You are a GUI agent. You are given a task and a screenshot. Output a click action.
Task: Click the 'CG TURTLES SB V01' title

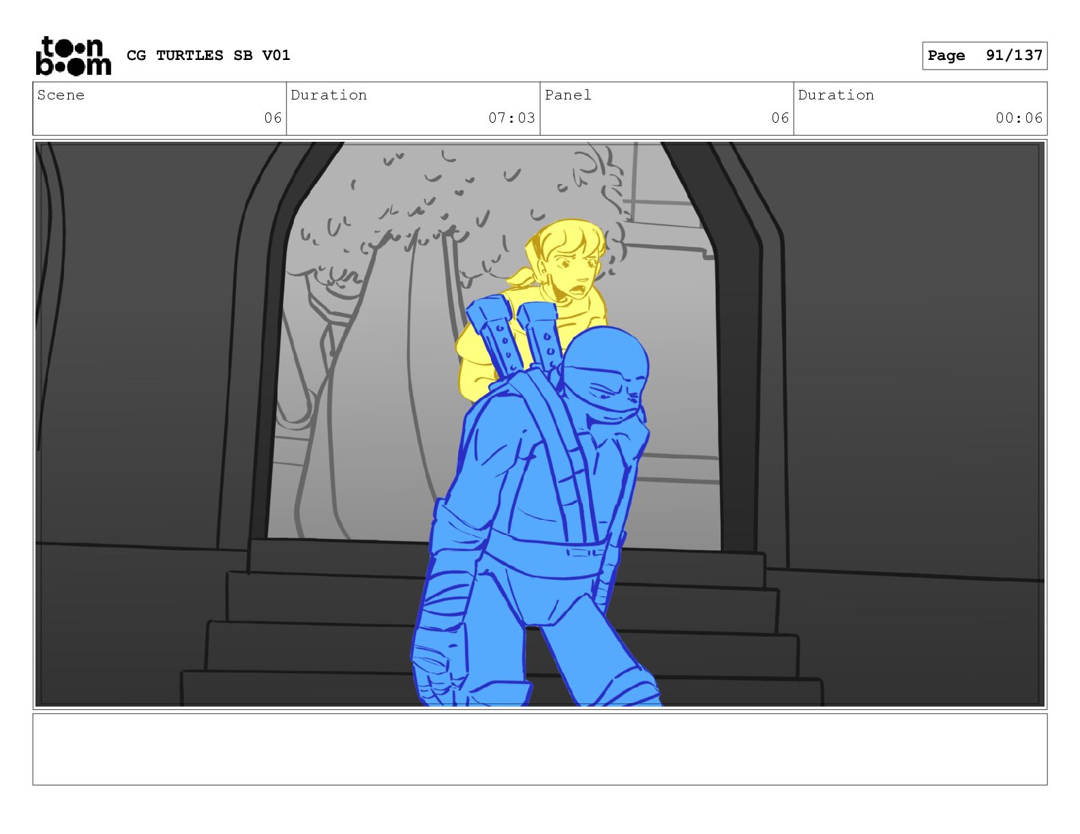pyautogui.click(x=209, y=55)
